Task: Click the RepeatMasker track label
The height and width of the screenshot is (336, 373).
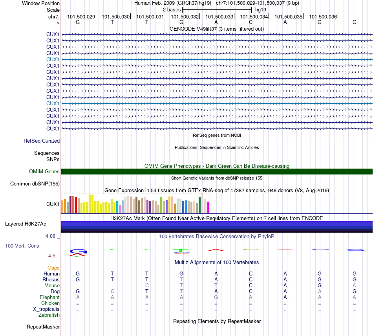Action: point(43,327)
